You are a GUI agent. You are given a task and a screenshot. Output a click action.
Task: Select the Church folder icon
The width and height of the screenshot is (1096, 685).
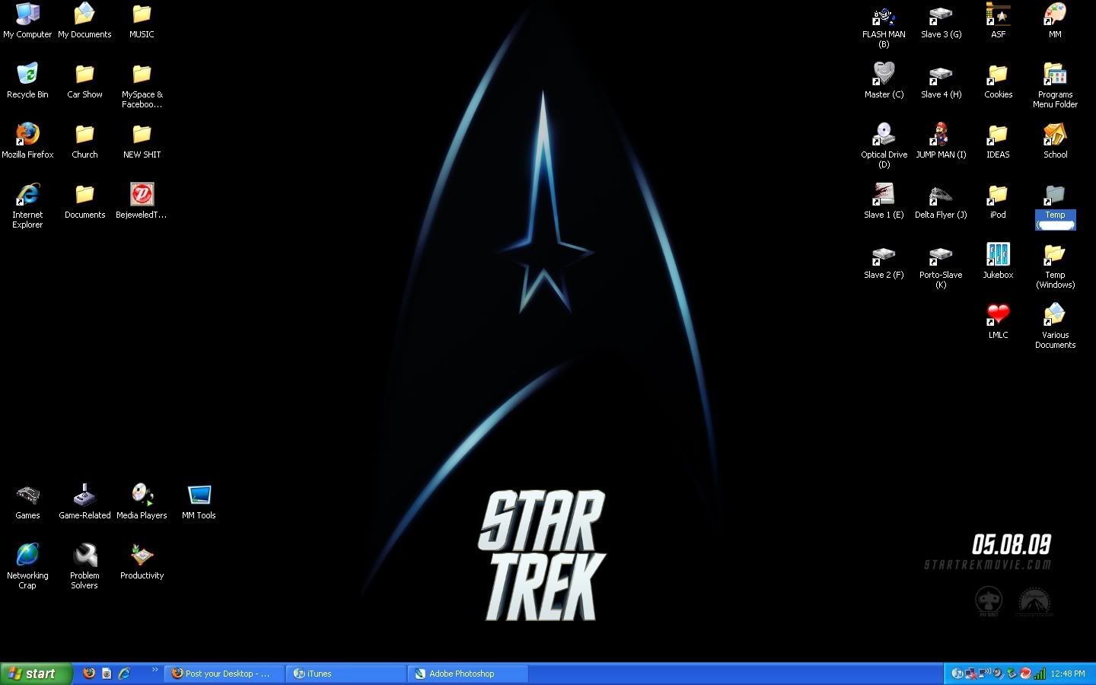click(x=84, y=141)
